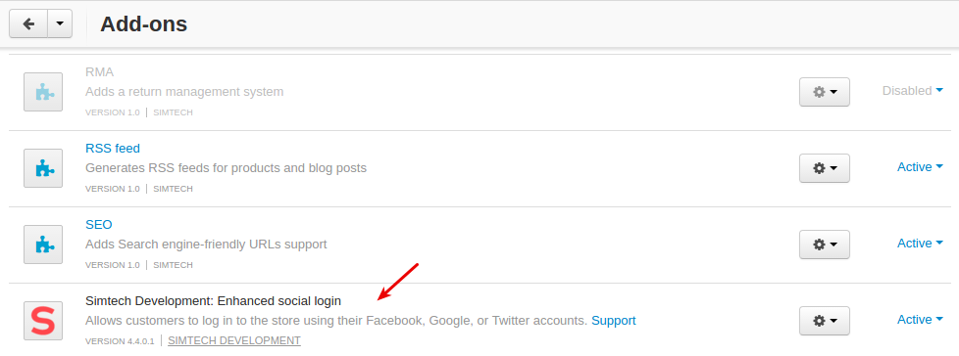The width and height of the screenshot is (959, 356).
Task: Click the SEO add-on puzzle icon
Action: pos(43,245)
